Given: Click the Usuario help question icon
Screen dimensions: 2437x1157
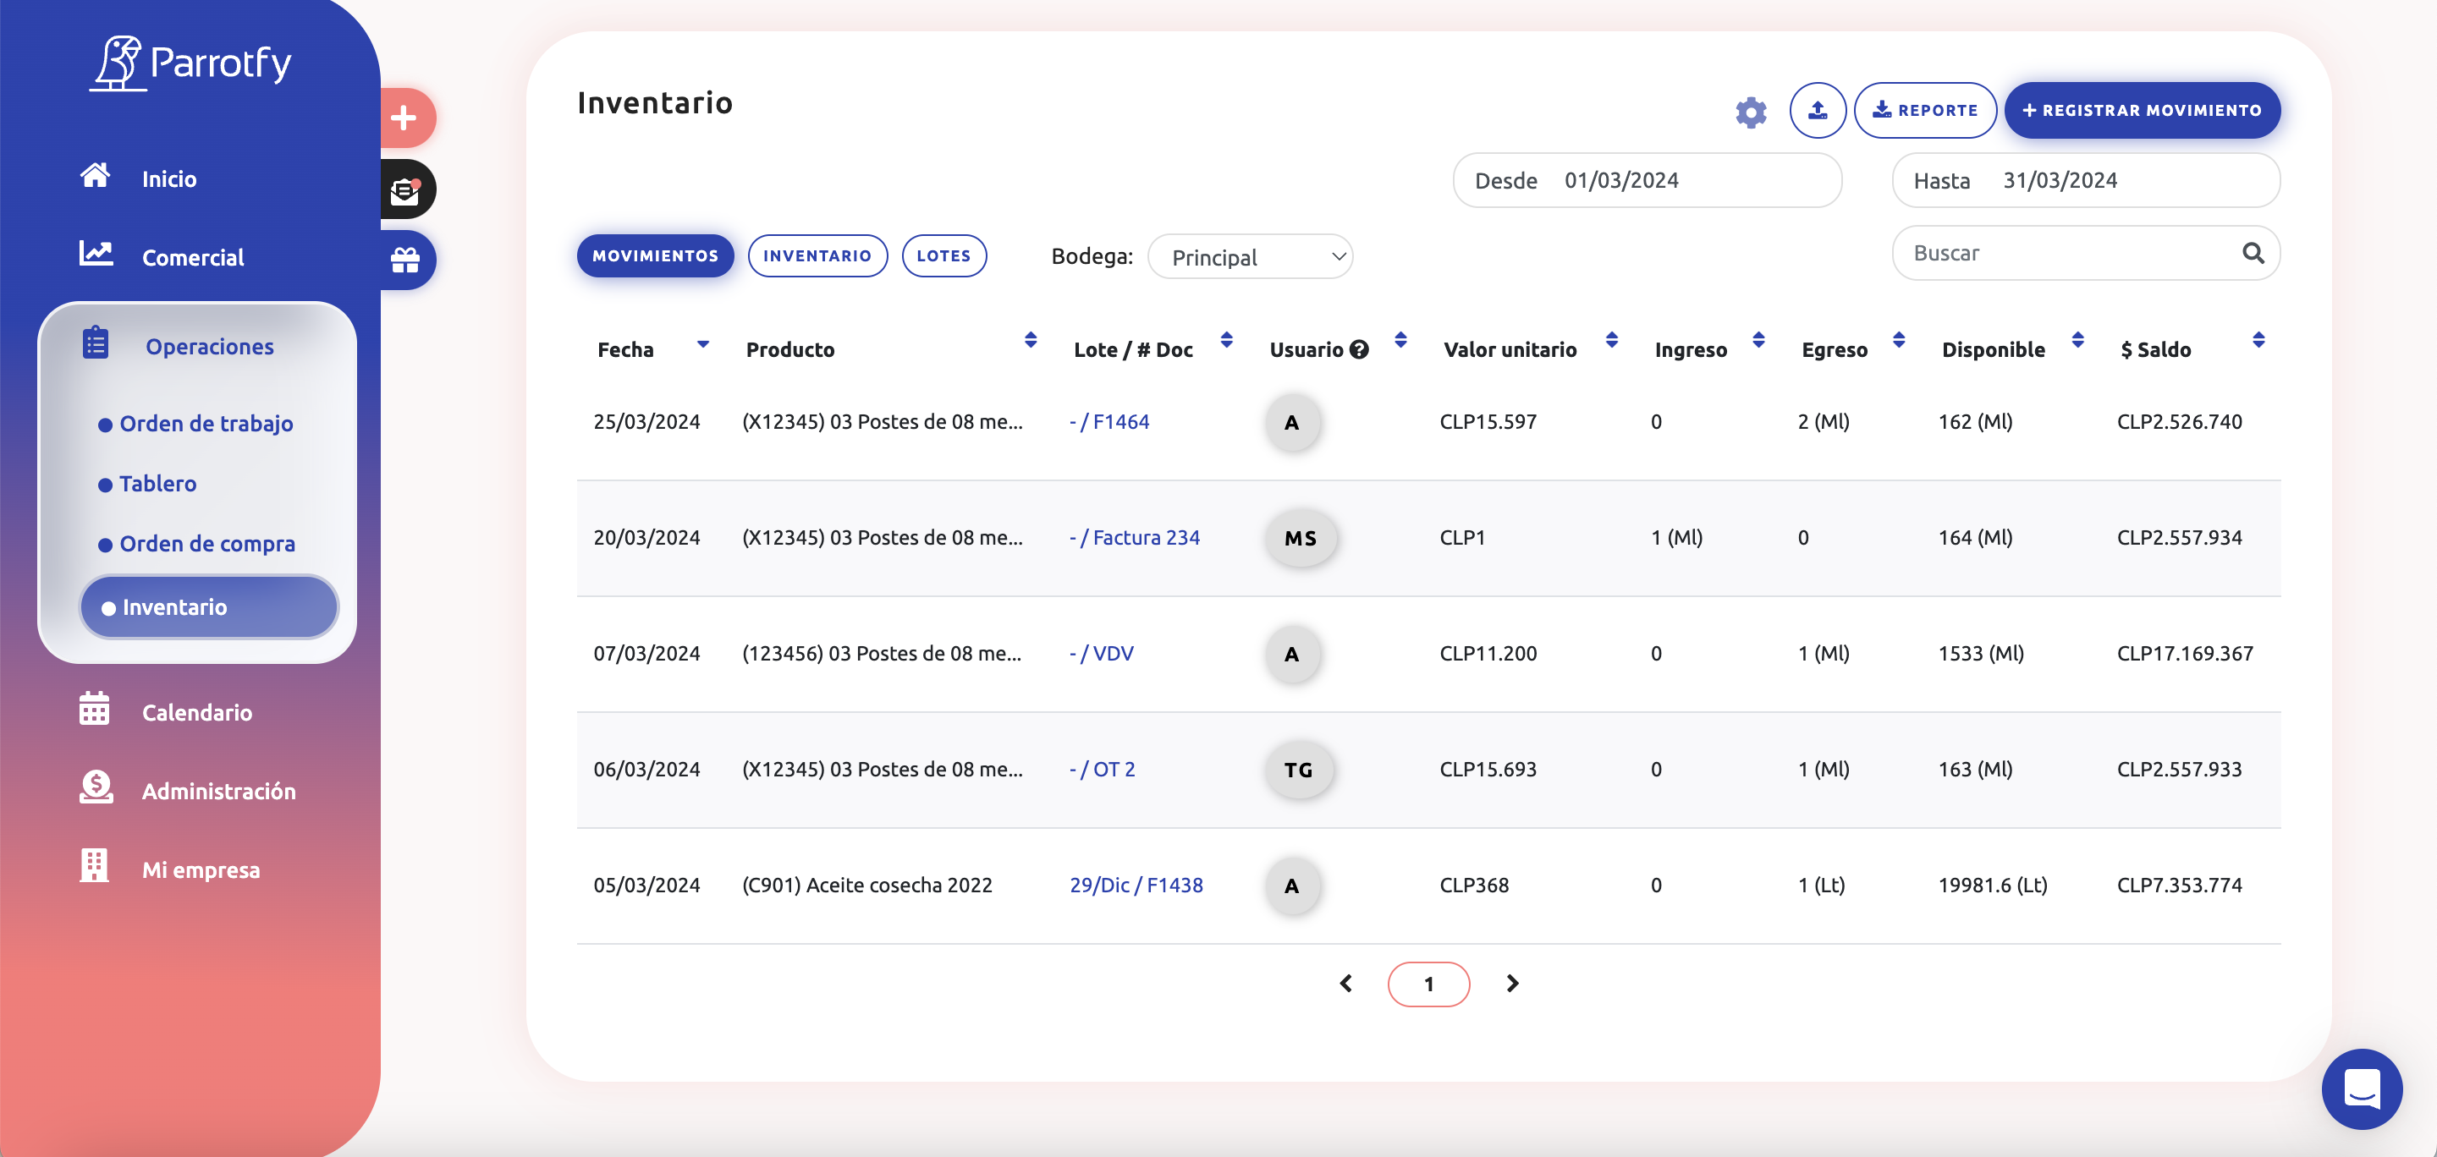Looking at the screenshot, I should point(1358,350).
